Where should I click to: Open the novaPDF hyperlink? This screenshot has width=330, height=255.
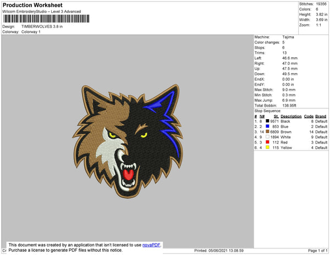click(151, 245)
